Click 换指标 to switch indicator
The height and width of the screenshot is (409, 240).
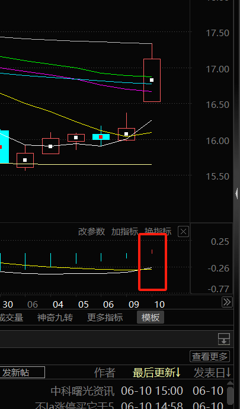coord(158,231)
